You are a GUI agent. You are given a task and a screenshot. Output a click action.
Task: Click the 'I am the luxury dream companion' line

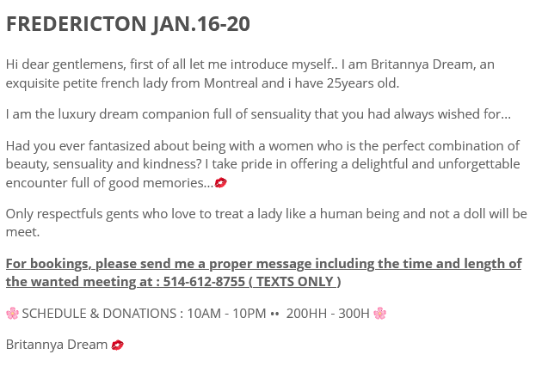click(258, 114)
